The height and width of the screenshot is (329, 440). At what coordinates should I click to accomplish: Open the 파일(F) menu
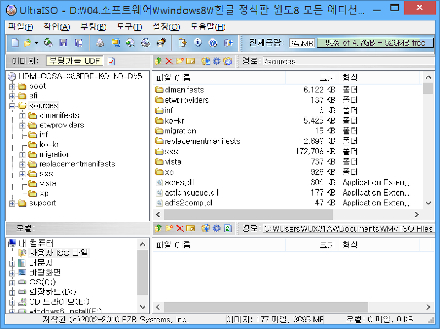(20, 27)
